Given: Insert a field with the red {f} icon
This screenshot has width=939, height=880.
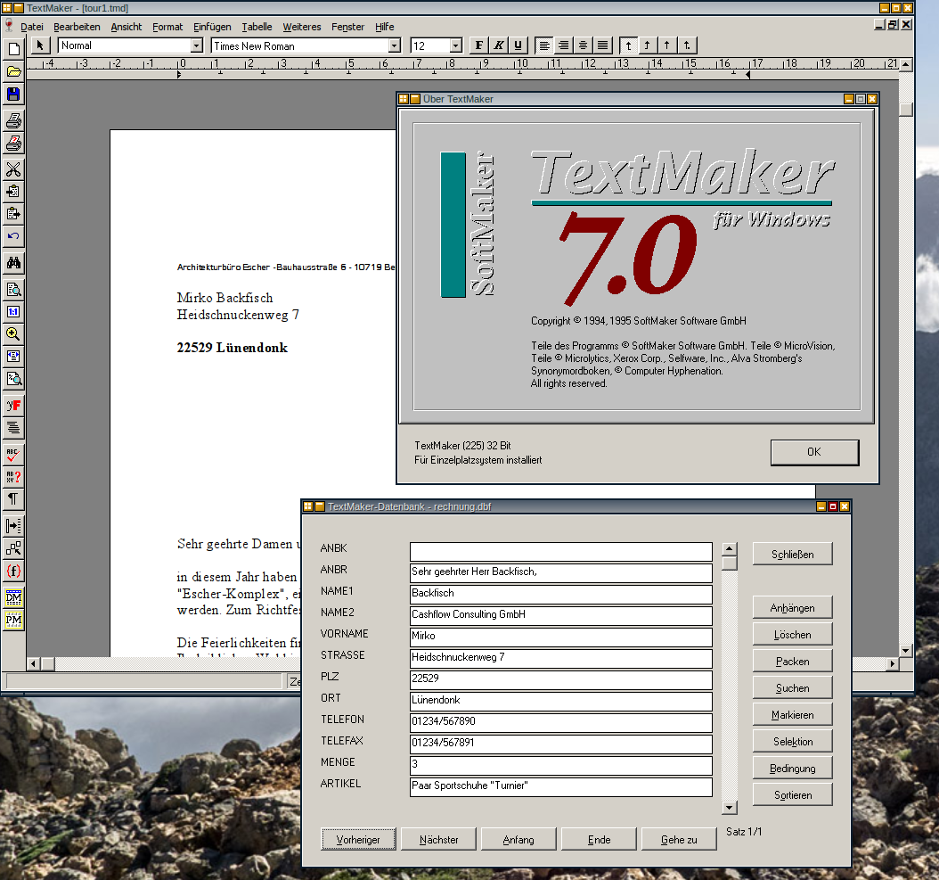Looking at the screenshot, I should point(13,571).
